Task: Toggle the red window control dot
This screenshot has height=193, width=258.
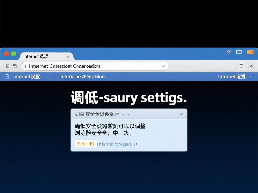Action: pos(6,54)
